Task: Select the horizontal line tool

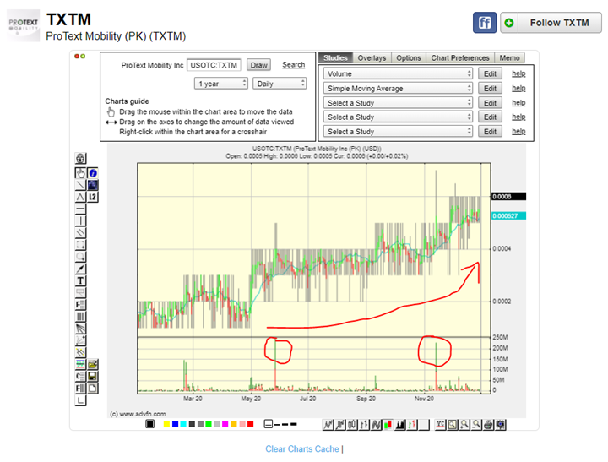Action: 80,209
